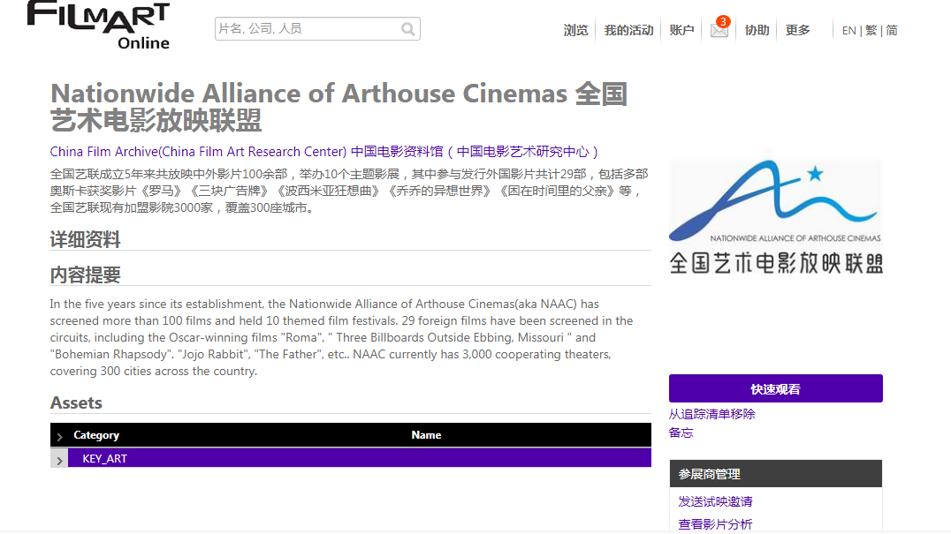Click the 详细资料 section heading
The image size is (951, 534).
(85, 240)
